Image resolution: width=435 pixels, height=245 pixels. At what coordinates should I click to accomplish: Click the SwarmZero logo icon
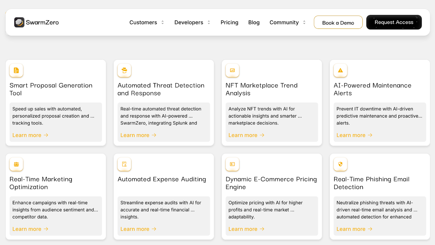[19, 22]
